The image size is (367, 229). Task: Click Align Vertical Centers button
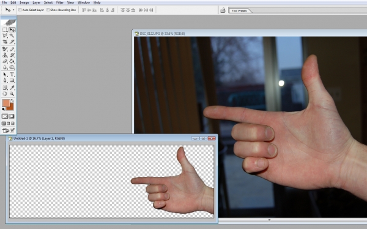pos(89,10)
